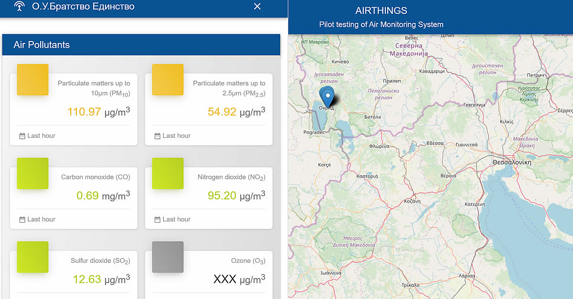Click the gray Ozone indicator square
Screen dimensions: 573x299
point(168,257)
